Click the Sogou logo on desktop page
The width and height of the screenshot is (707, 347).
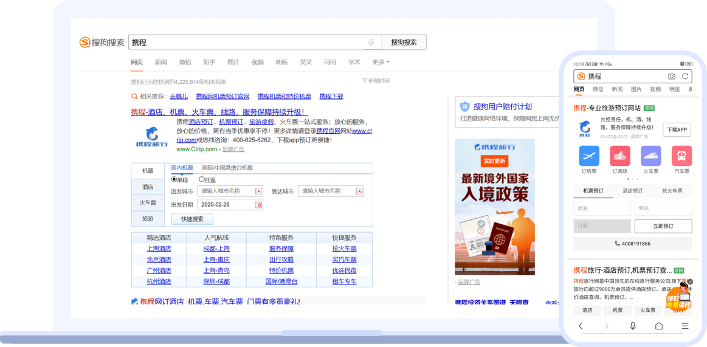102,43
